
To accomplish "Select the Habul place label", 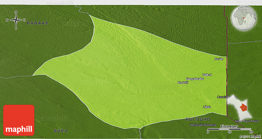I will [x=207, y=75].
